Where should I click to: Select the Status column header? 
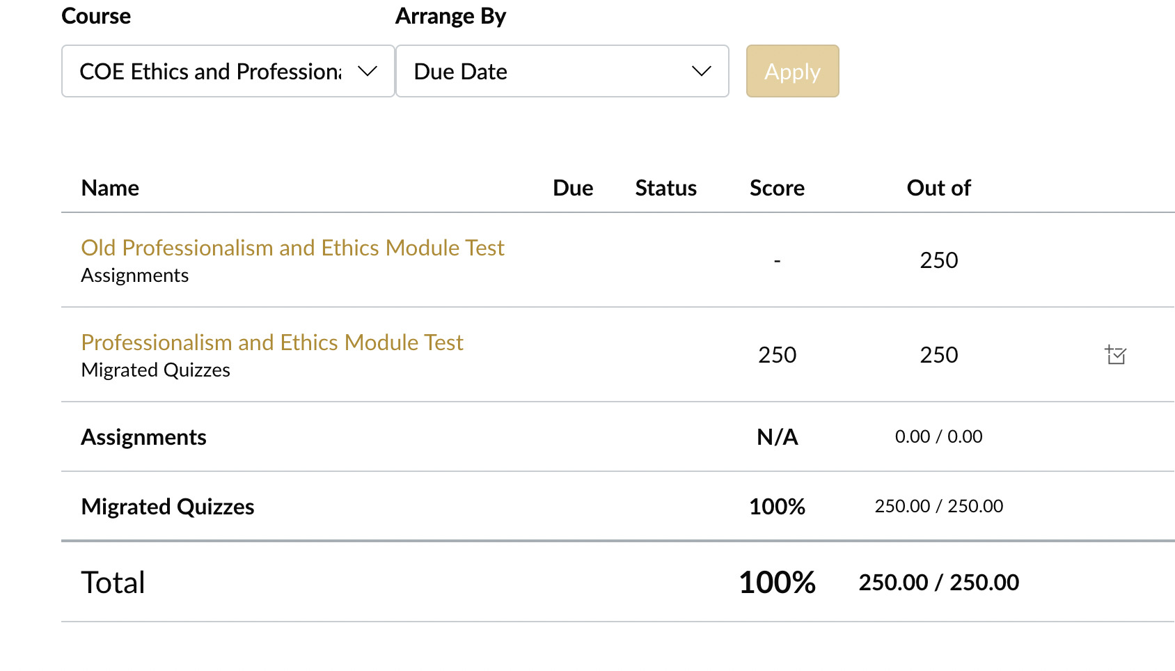pyautogui.click(x=665, y=188)
